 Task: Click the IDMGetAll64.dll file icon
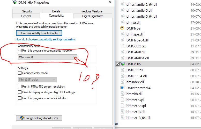point(122,58)
